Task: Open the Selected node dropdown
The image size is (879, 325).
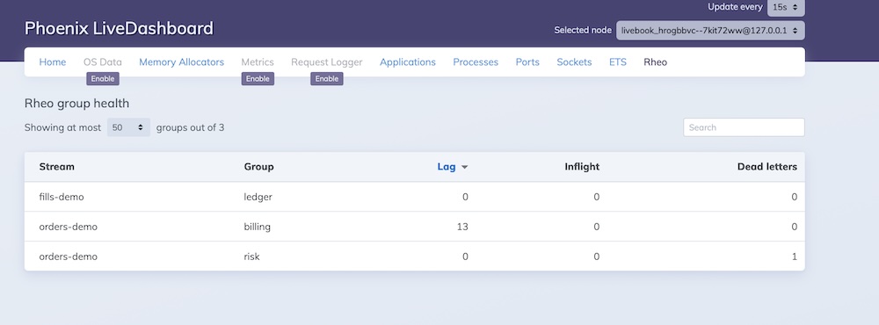Action: (710, 30)
